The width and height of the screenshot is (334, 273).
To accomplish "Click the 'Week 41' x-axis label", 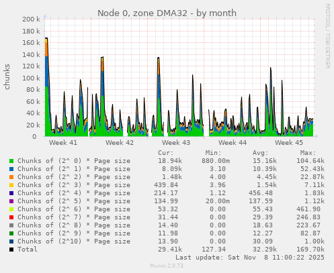I will pos(63,143).
